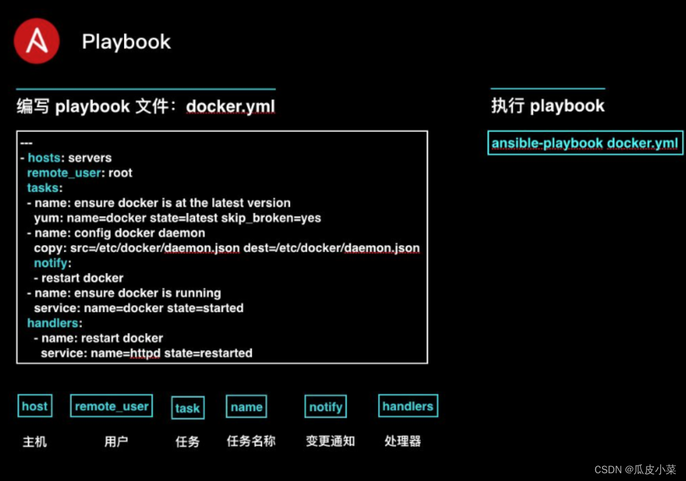Click the '---' YAML document start
The height and width of the screenshot is (481, 686).
tap(26, 143)
